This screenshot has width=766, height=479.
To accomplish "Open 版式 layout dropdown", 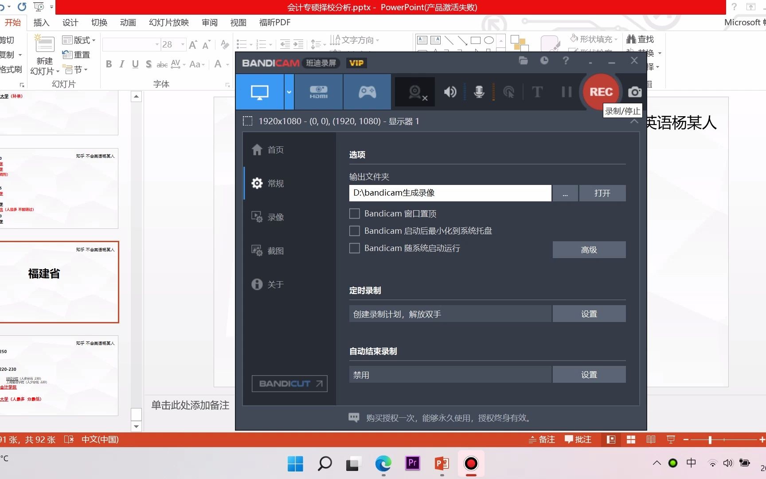I will [x=79, y=40].
